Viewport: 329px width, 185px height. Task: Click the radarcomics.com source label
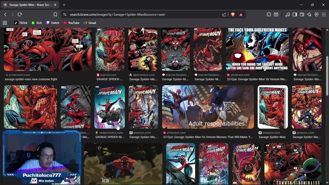click(111, 133)
